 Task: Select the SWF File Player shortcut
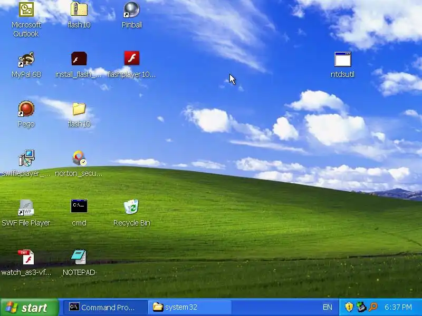click(26, 208)
